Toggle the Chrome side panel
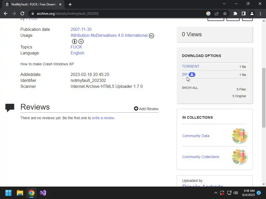This screenshot has height=199, width=266. [x=244, y=13]
